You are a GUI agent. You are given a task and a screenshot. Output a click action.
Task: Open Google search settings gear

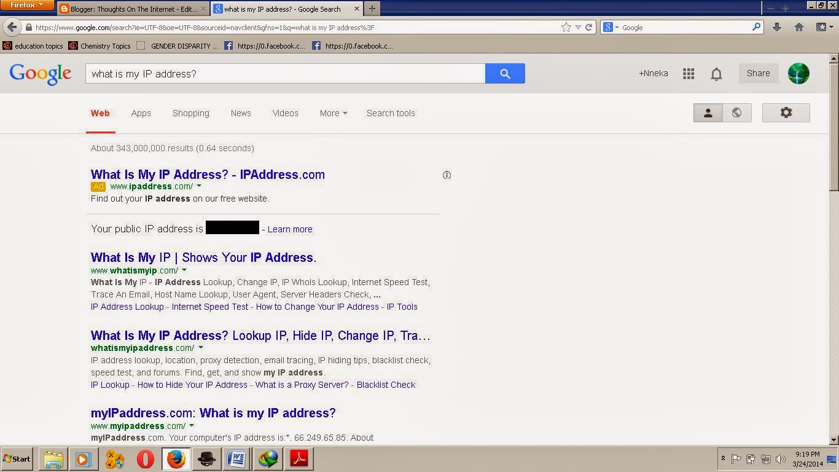786,112
